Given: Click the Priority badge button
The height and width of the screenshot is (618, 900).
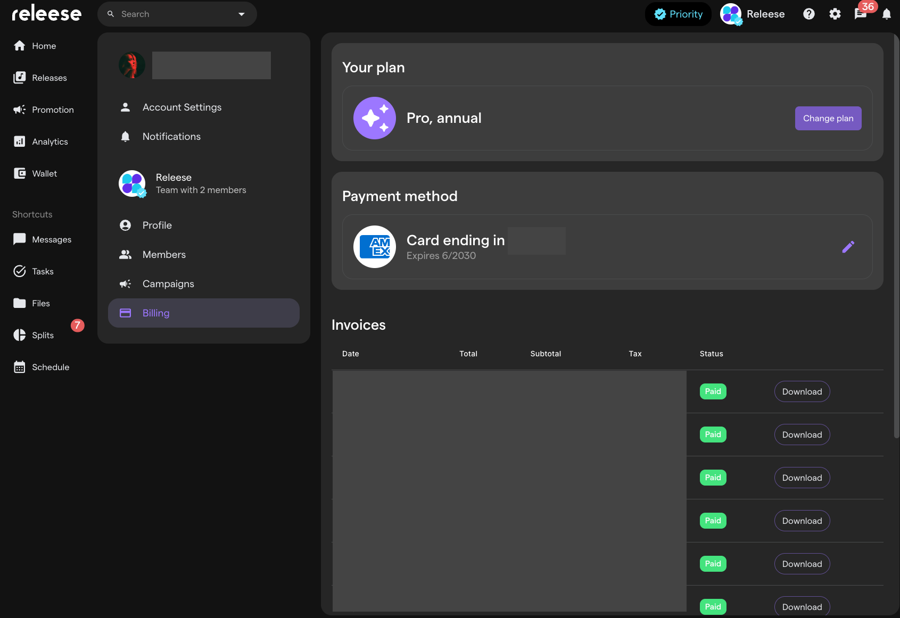Looking at the screenshot, I should click(678, 14).
